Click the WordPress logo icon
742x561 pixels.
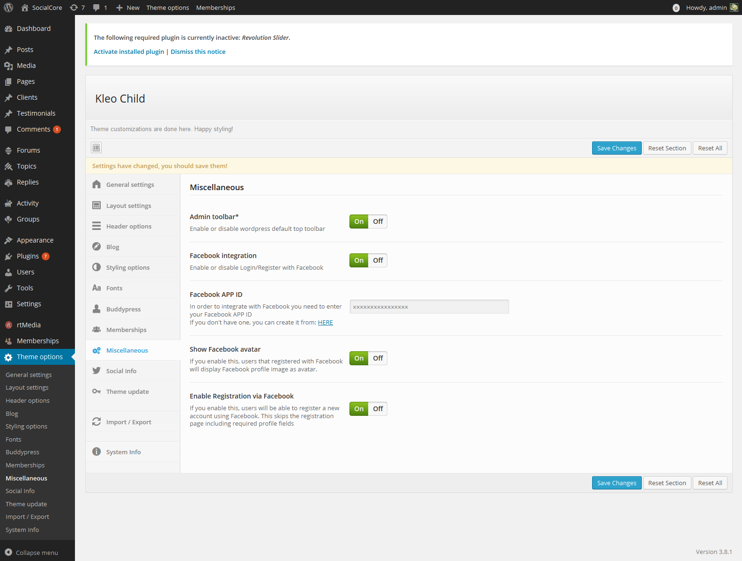click(x=8, y=7)
